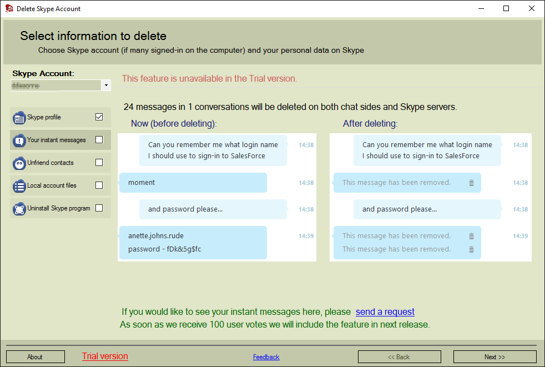Click trash icon on the 14:39 removed message

click(x=471, y=236)
